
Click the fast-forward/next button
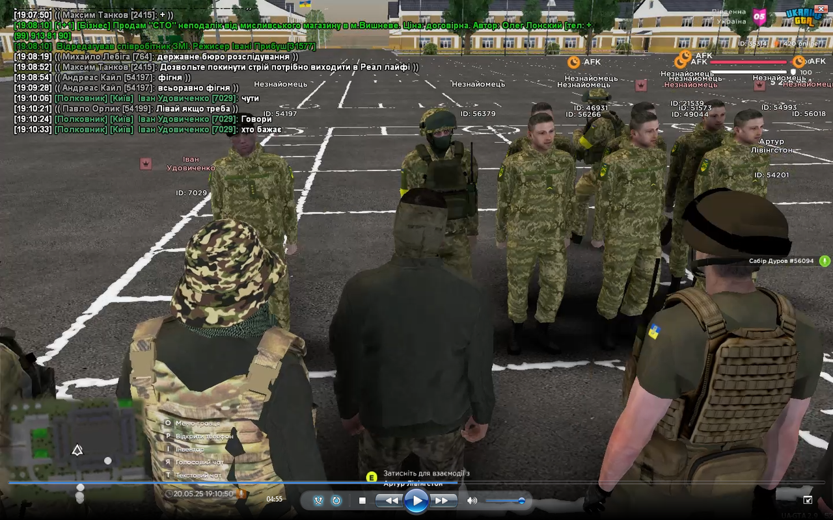442,500
